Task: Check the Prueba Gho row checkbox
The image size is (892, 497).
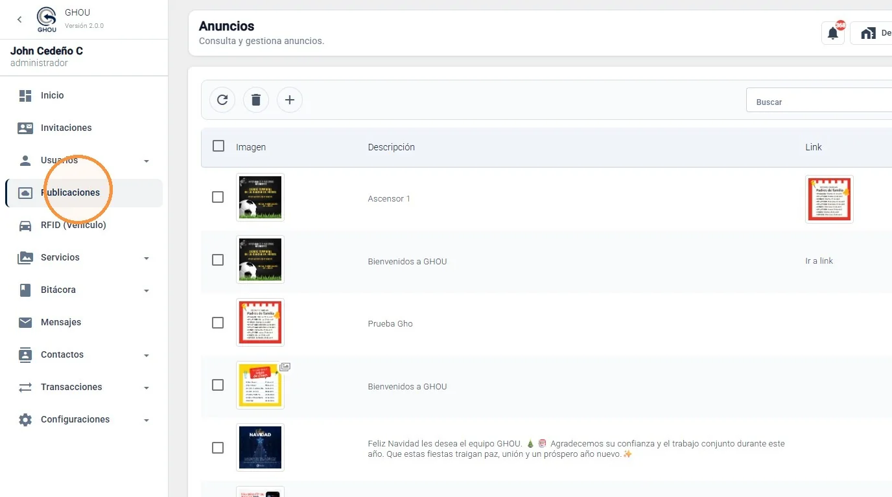Action: coord(218,323)
